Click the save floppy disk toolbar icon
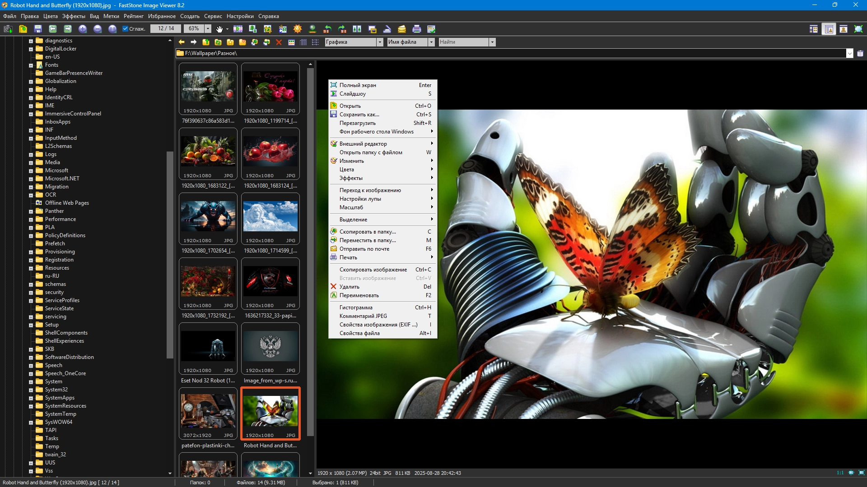 [38, 29]
